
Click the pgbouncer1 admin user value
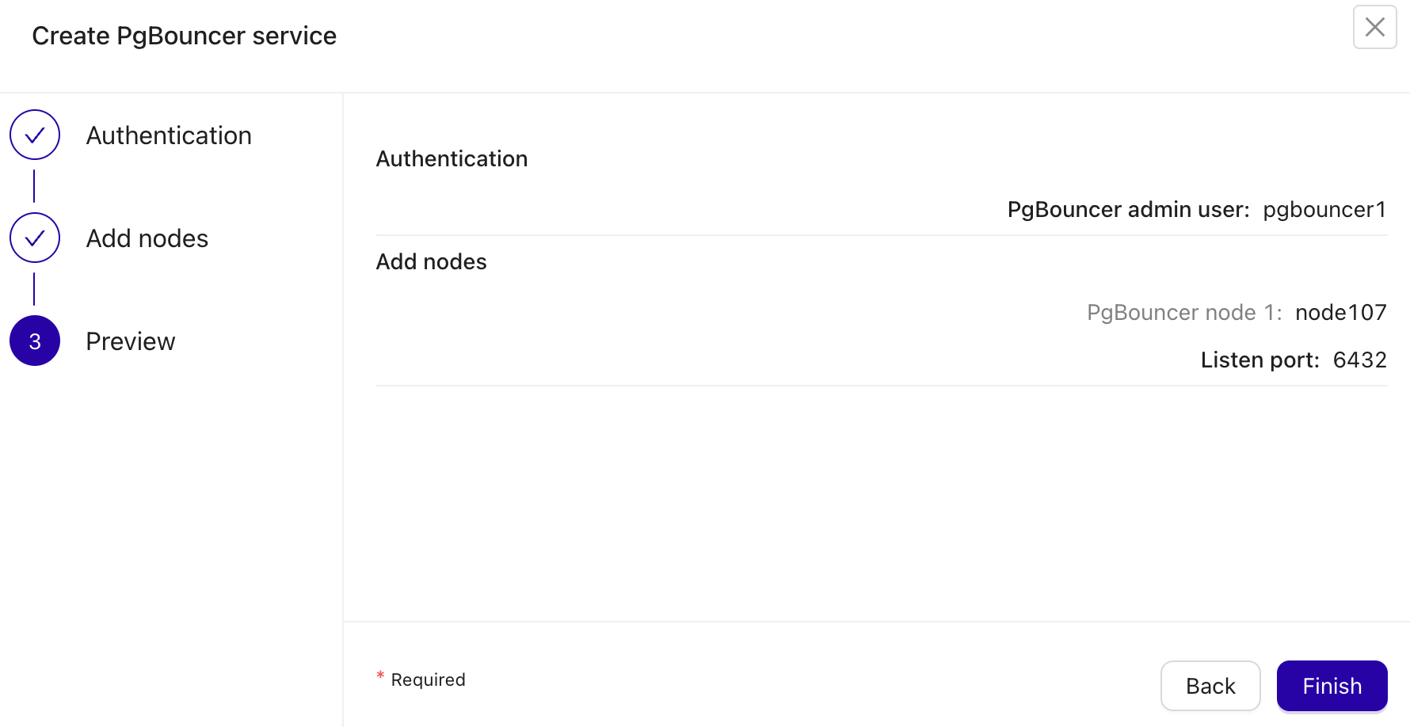(1324, 209)
